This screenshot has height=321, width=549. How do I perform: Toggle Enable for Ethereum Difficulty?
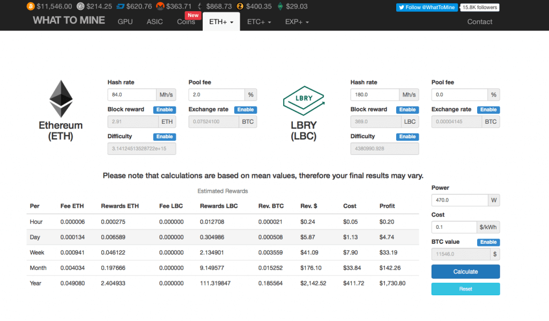click(165, 137)
